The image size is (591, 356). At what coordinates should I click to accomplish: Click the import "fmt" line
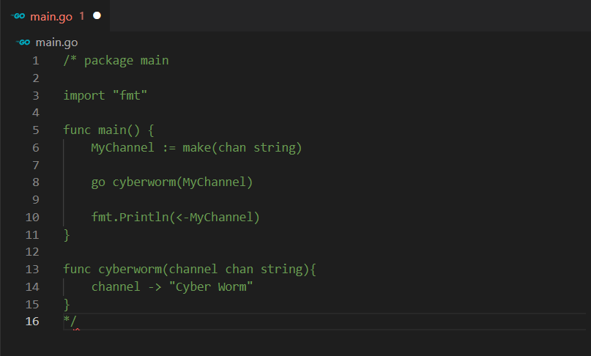pos(105,95)
